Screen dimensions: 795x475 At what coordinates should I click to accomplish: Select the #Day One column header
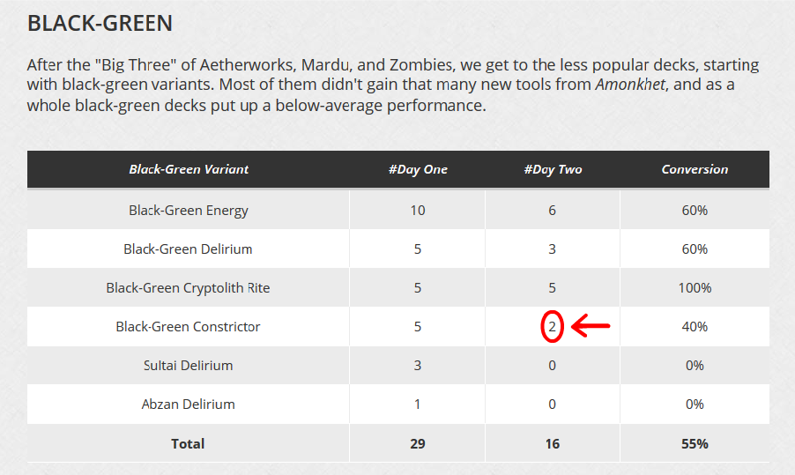(x=418, y=169)
